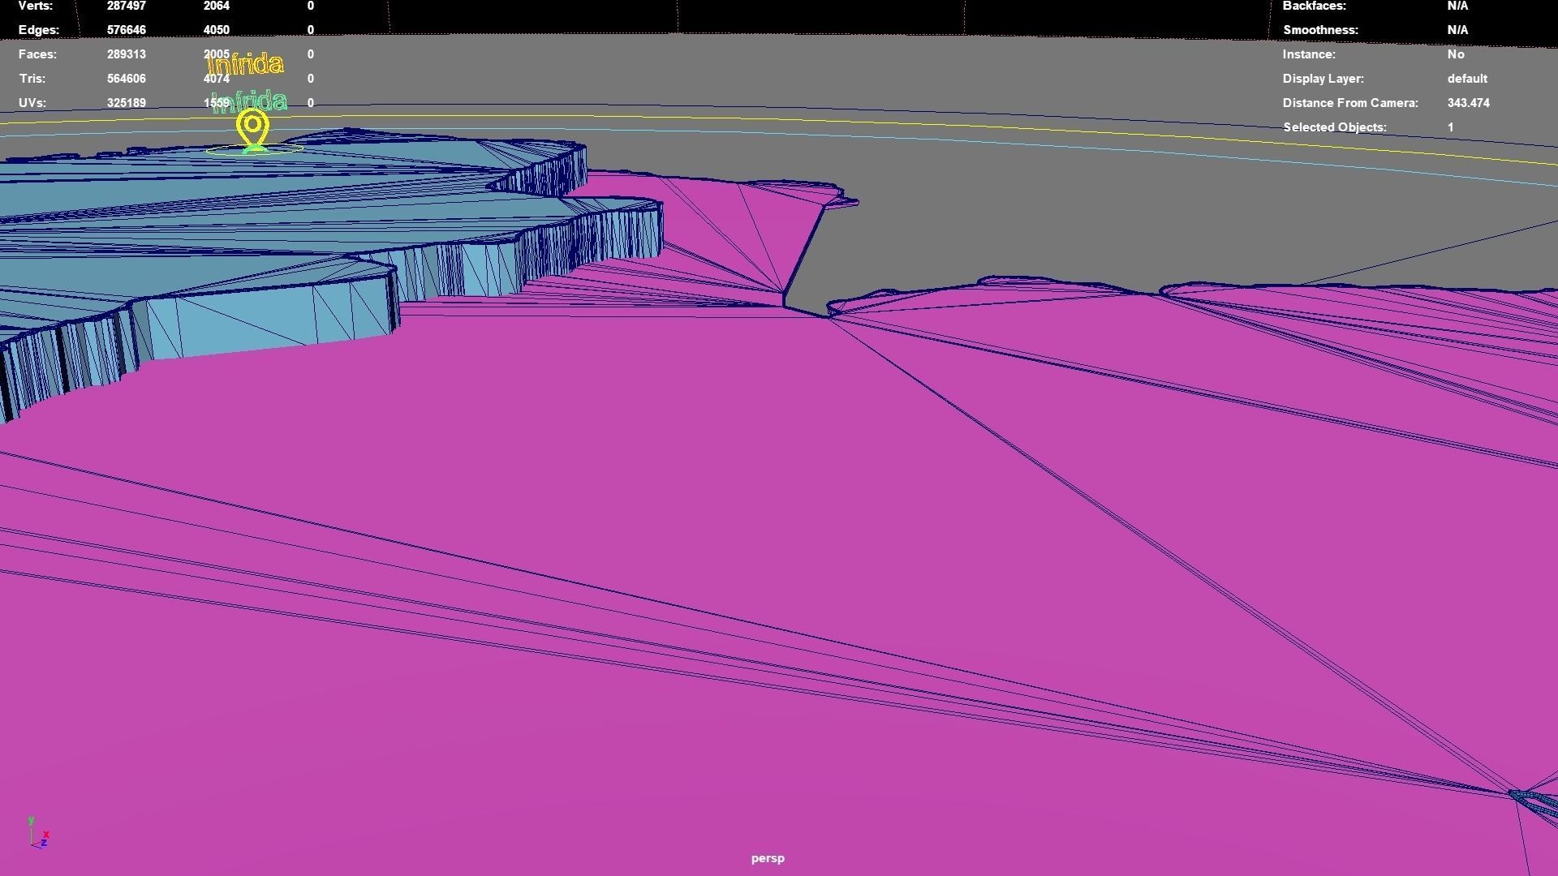The image size is (1558, 876).
Task: Select the orange Inírida text object
Action: tap(246, 65)
